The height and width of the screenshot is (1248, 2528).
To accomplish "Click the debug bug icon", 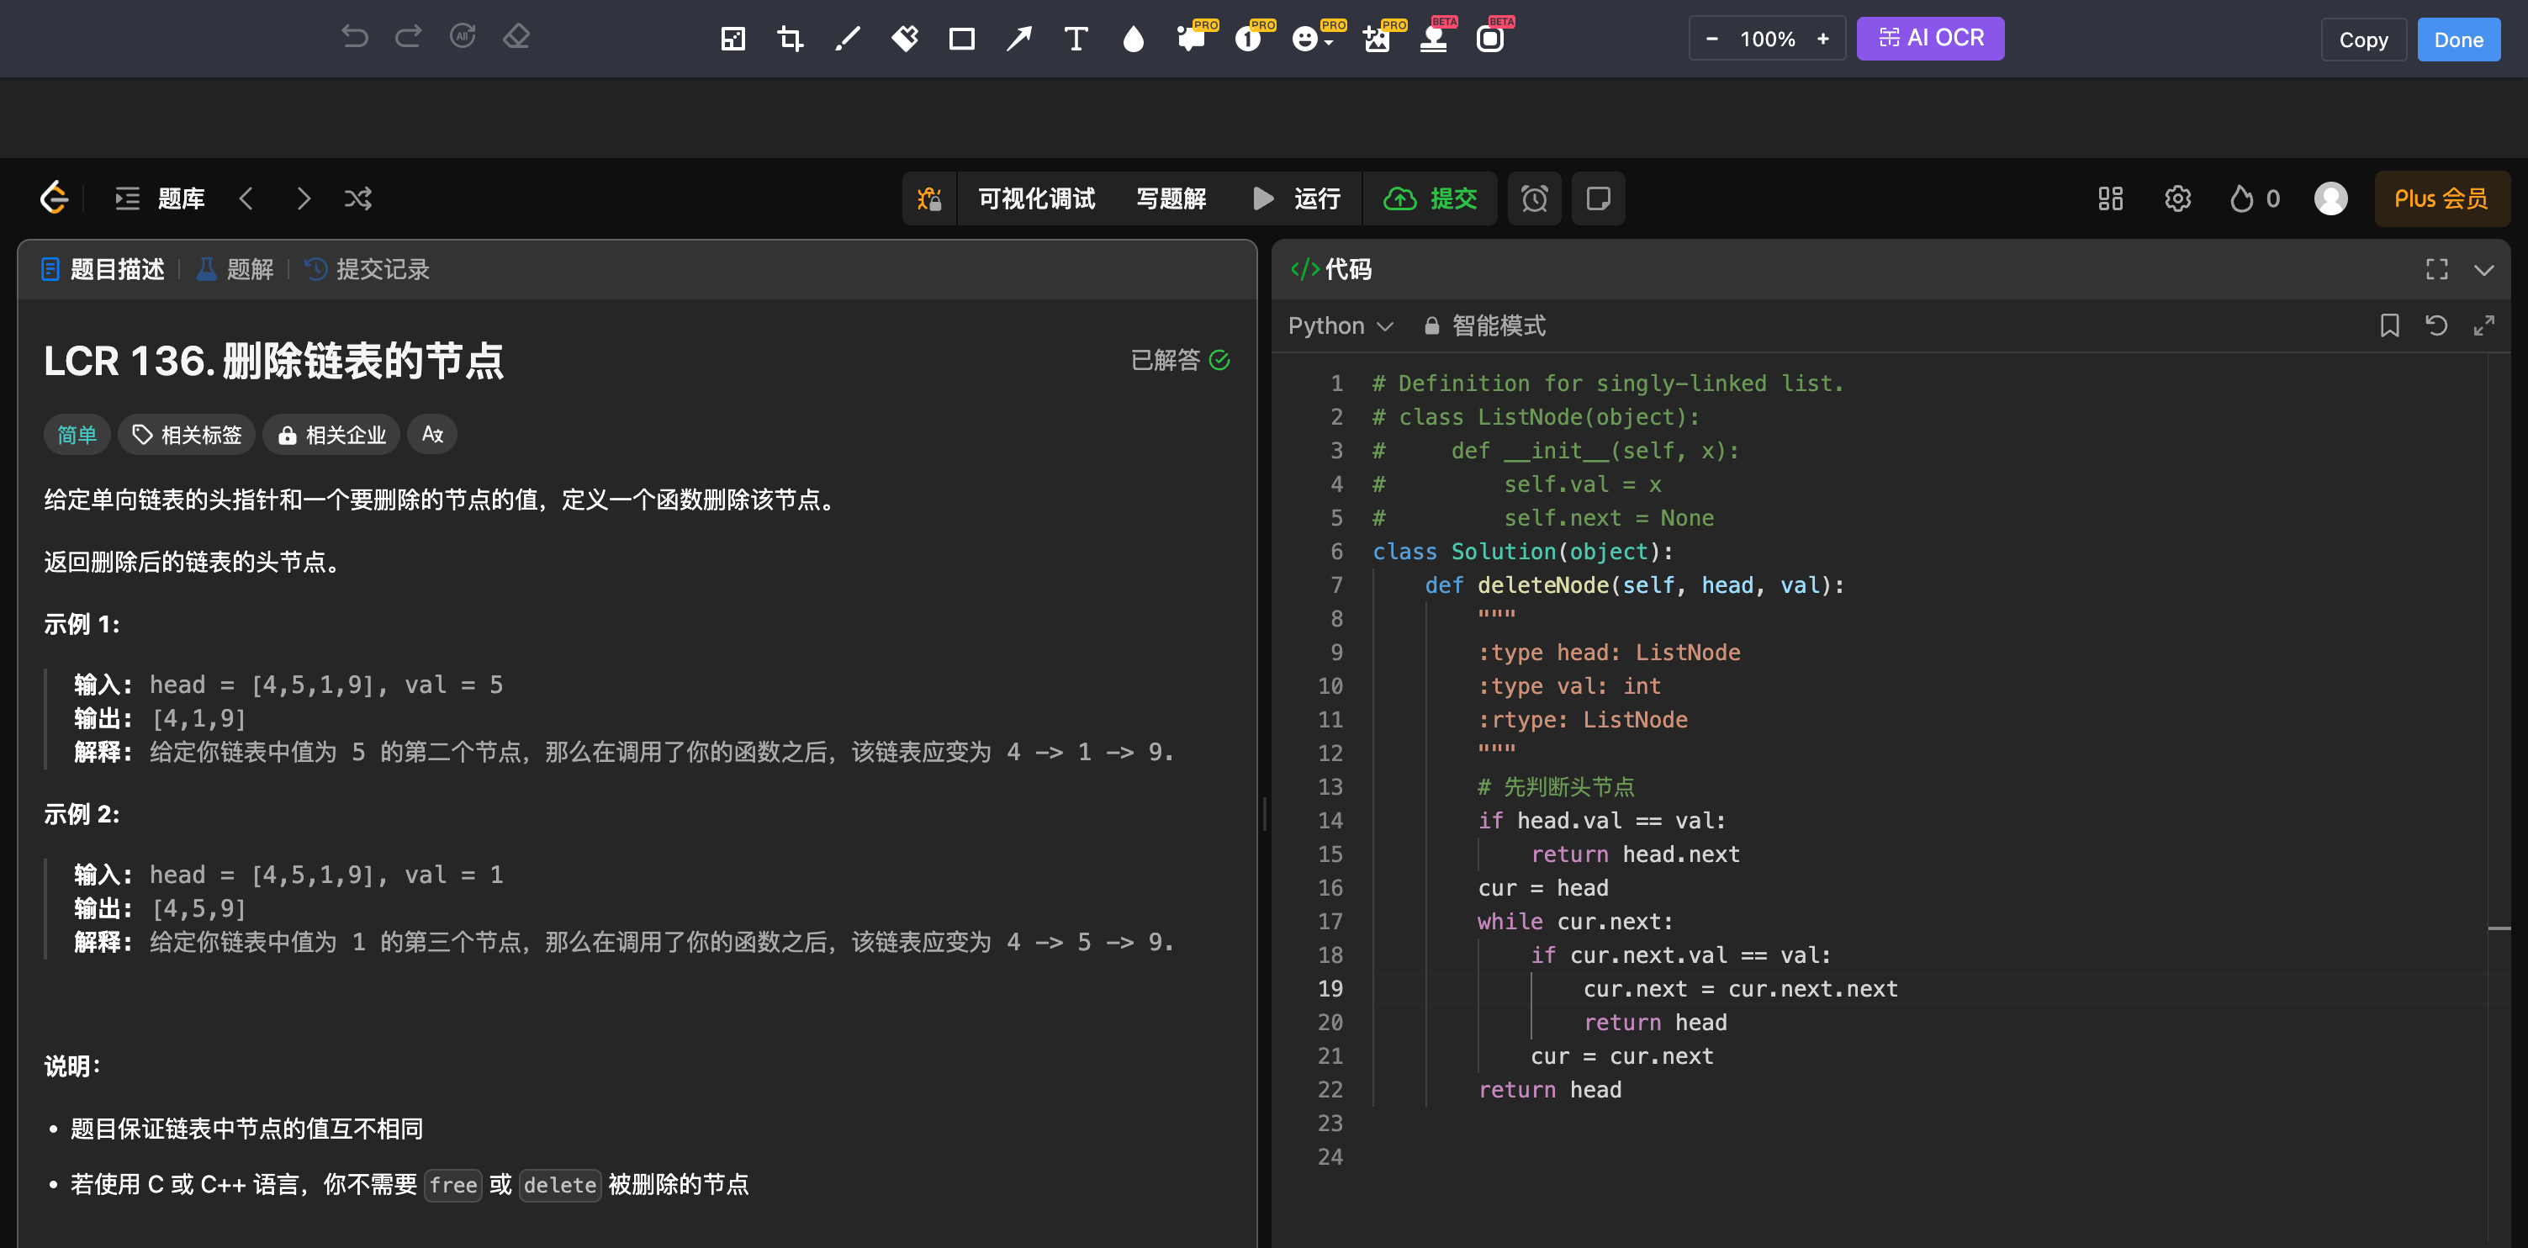I will [x=929, y=198].
